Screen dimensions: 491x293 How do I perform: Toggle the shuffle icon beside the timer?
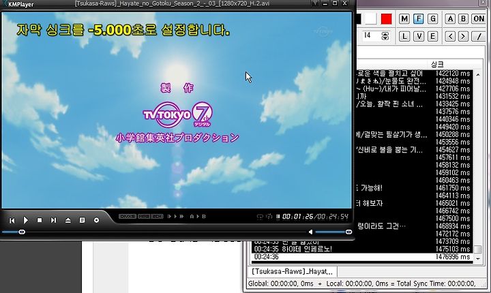tap(269, 216)
